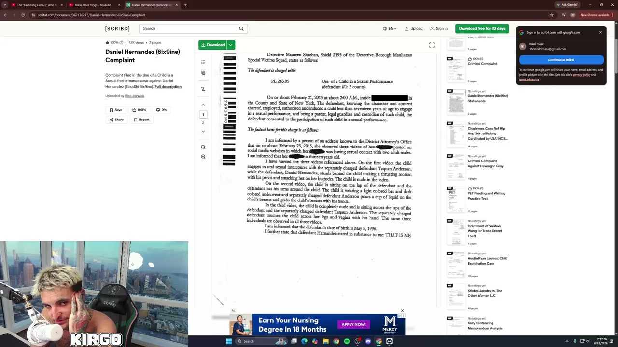Go back in browser history

(x=5, y=15)
